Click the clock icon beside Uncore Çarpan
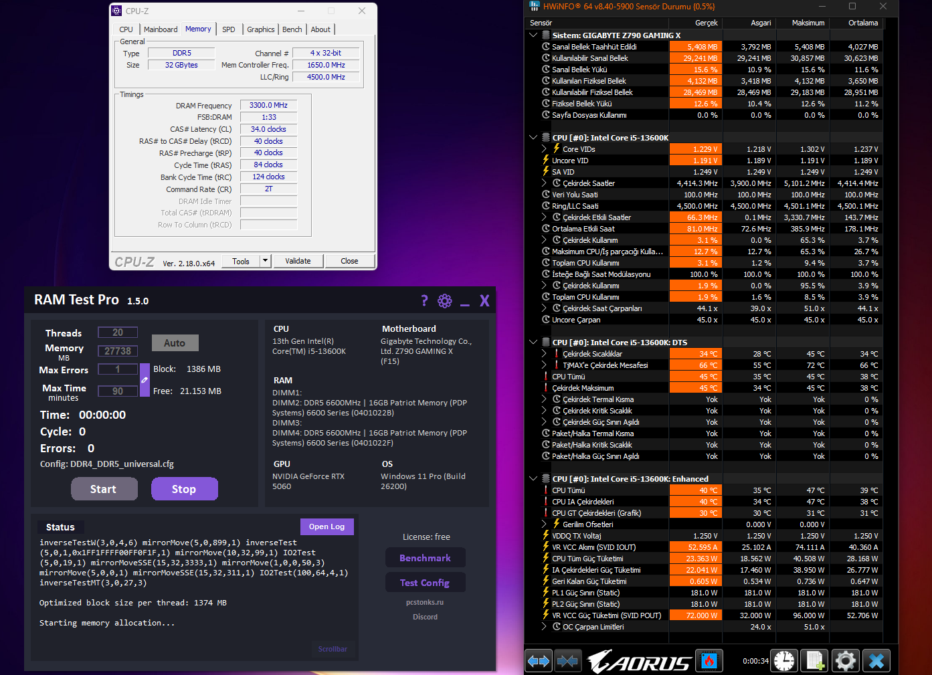Viewport: 932px width, 675px height. point(546,320)
